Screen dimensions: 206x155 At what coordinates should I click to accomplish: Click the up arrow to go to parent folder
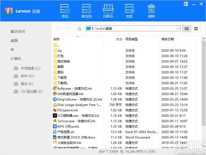(79, 29)
